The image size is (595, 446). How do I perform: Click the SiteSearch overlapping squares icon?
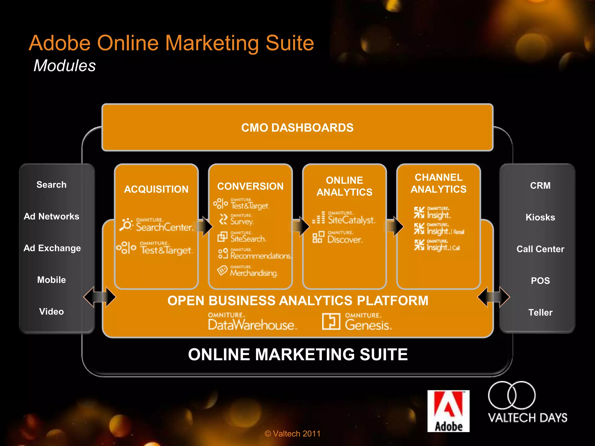coord(223,237)
